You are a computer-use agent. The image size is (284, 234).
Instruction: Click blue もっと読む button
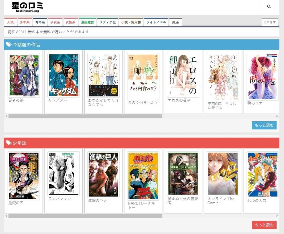(264, 125)
